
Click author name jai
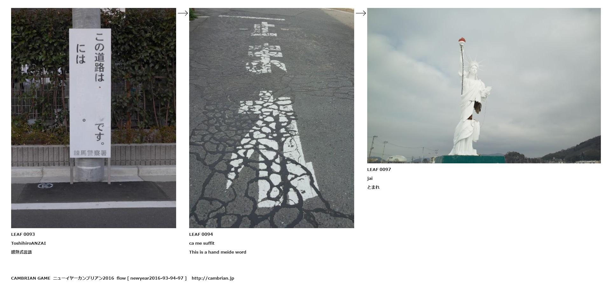coord(370,178)
